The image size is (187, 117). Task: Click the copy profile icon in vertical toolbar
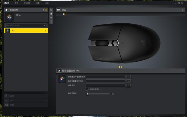pyautogui.click(x=51, y=14)
